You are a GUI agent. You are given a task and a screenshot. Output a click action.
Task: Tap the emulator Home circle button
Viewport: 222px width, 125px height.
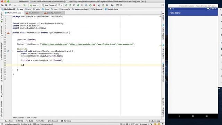[x=193, y=116]
